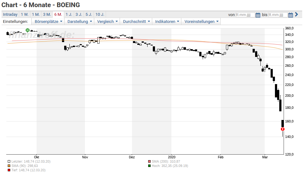Click the pink SMA (200) legend swatch
The image size is (305, 175).
coord(149,161)
